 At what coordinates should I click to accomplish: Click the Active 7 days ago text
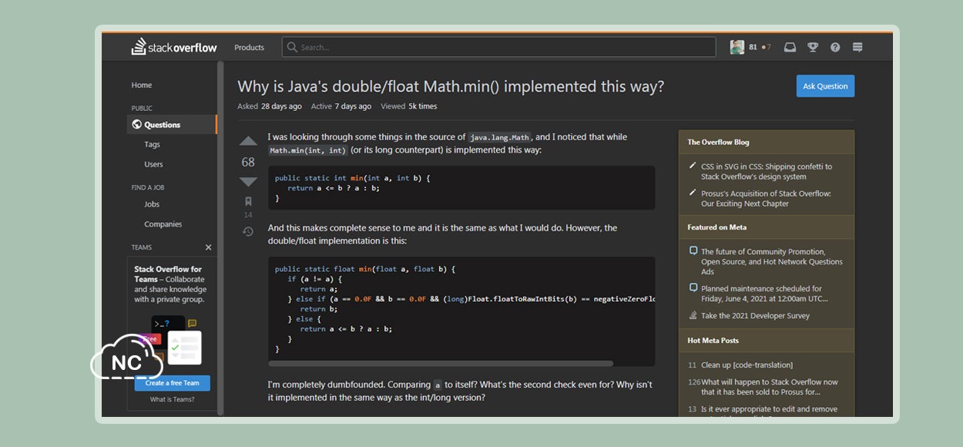pyautogui.click(x=341, y=106)
